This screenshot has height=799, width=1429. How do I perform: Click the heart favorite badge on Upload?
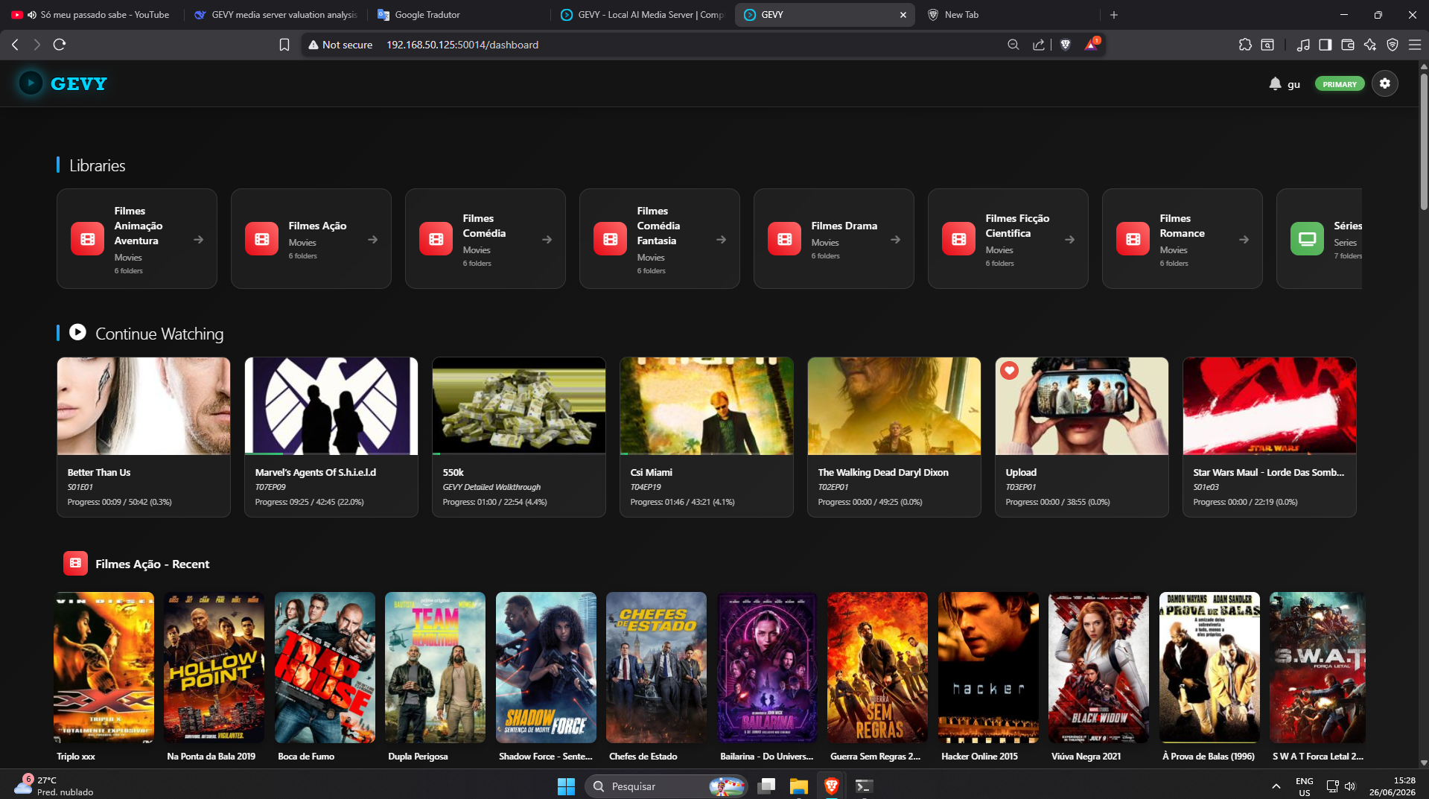tap(1009, 370)
